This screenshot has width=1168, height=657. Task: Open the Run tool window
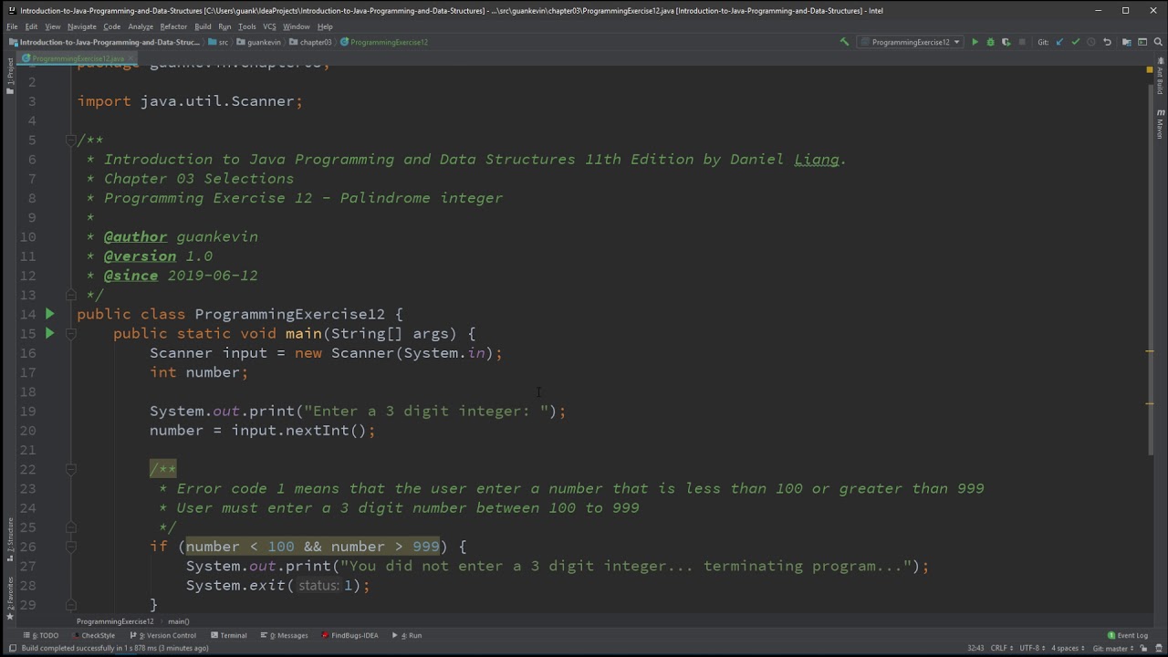[408, 635]
